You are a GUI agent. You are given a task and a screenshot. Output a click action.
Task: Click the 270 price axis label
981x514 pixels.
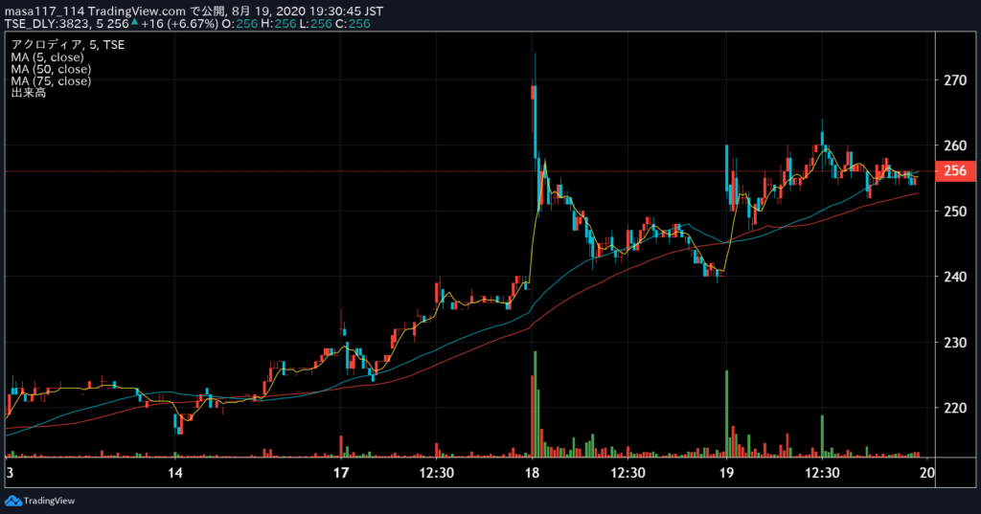[x=955, y=80]
